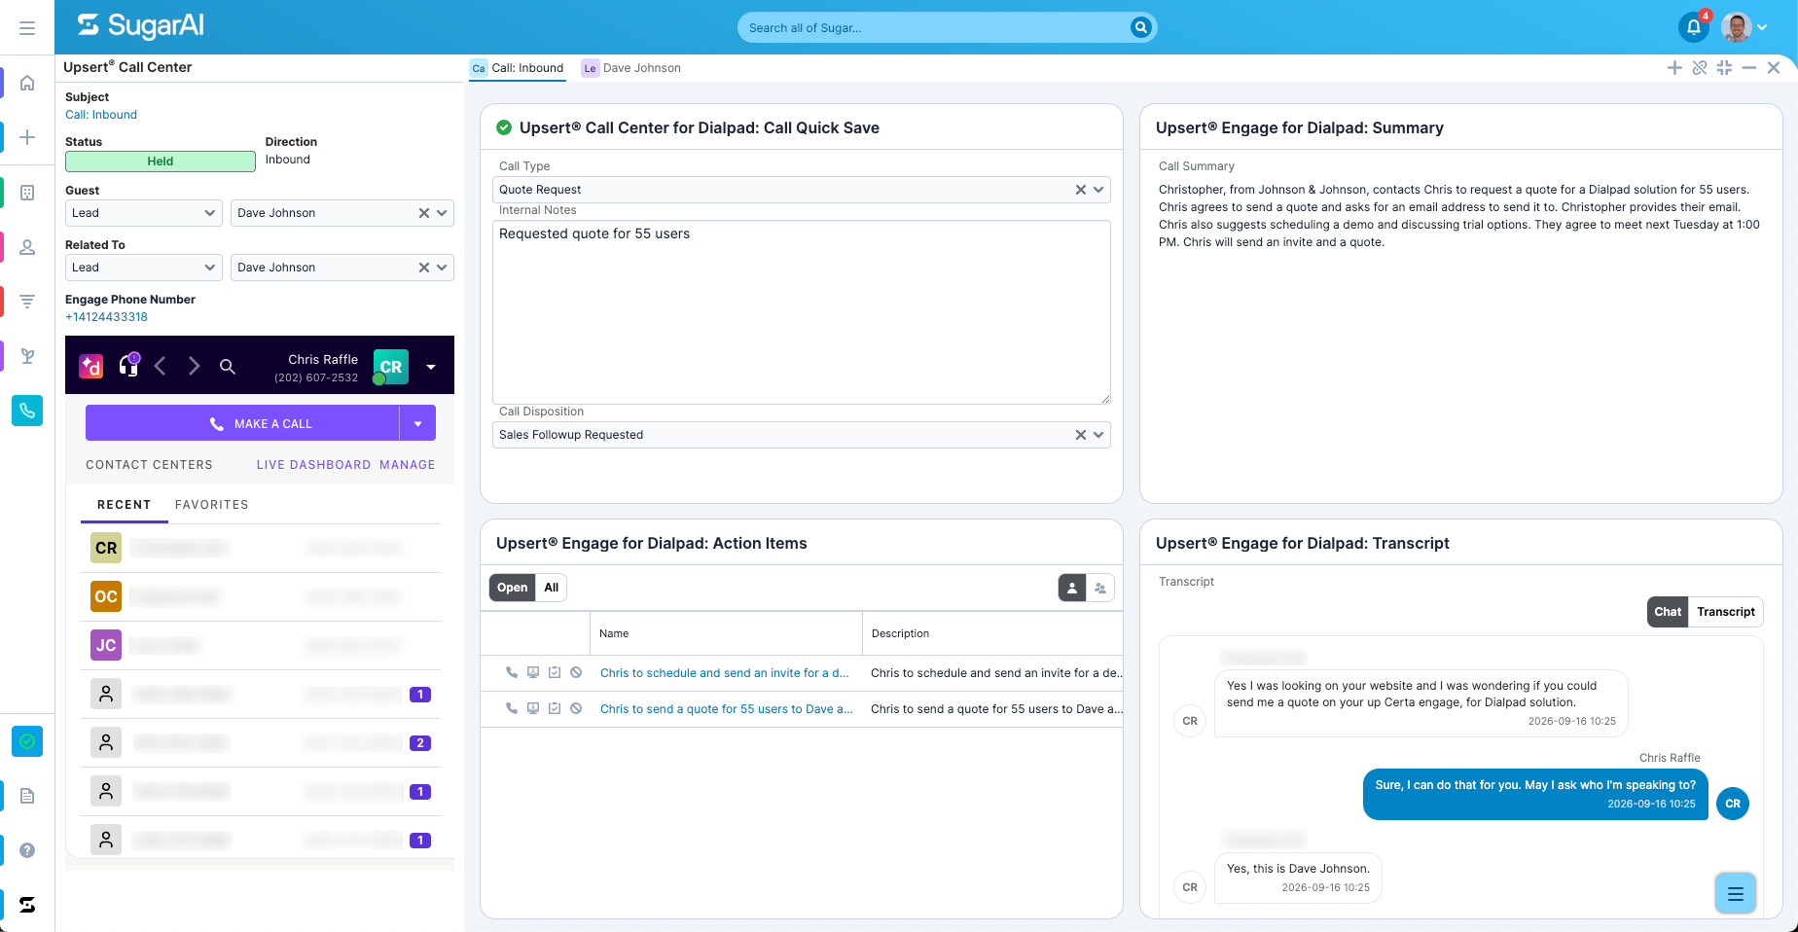Toggle team action items group filter
The image size is (1798, 932).
1100,588
